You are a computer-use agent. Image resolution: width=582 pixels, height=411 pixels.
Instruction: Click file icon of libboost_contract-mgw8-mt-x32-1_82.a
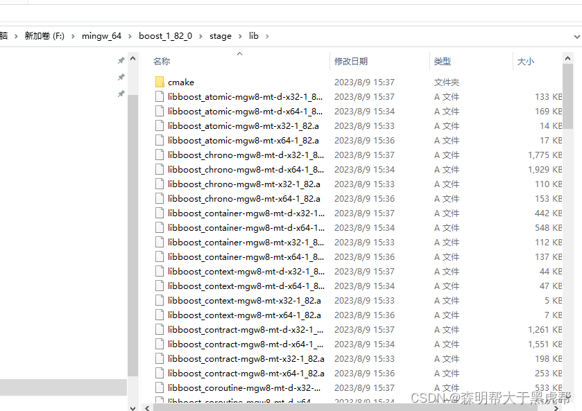160,359
